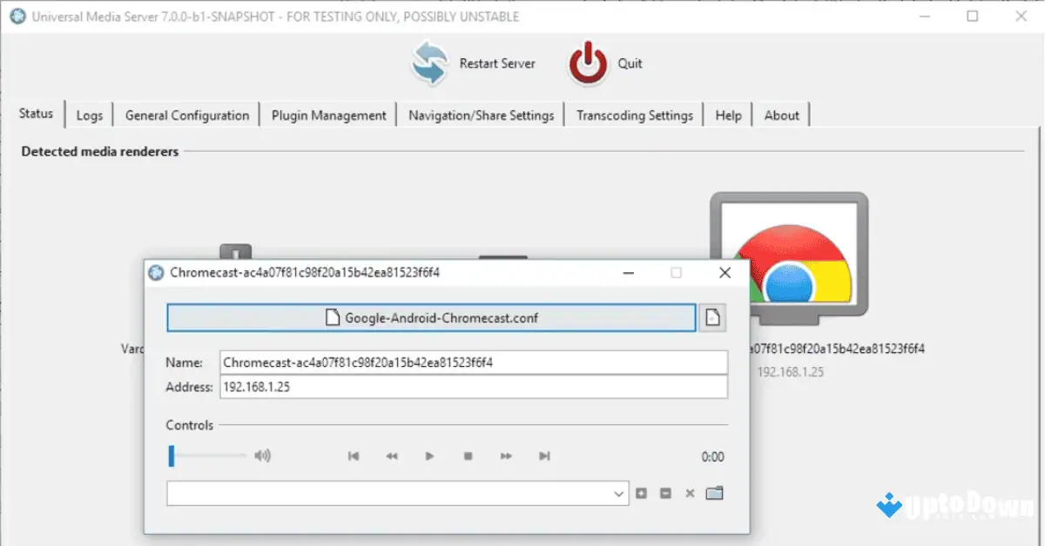
Task: Select the skip-to-start playback icon
Action: point(353,456)
